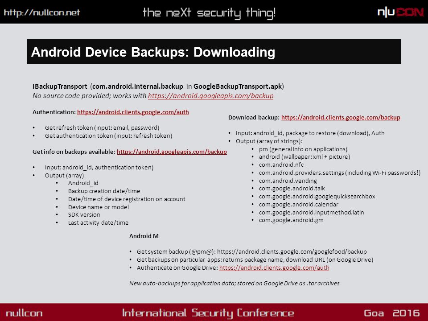
Task: Click the nullcon footer text
Action: point(24,313)
